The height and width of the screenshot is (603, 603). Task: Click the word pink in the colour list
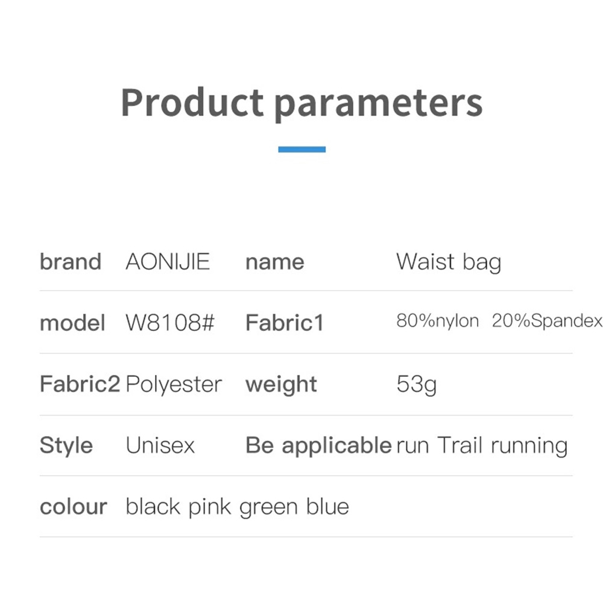(x=210, y=507)
